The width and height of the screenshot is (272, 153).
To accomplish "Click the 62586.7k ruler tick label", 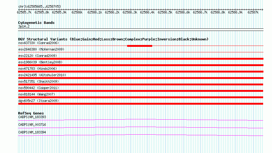I will coord(200,12).
